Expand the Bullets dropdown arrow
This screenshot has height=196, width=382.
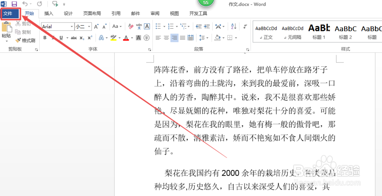164,27
